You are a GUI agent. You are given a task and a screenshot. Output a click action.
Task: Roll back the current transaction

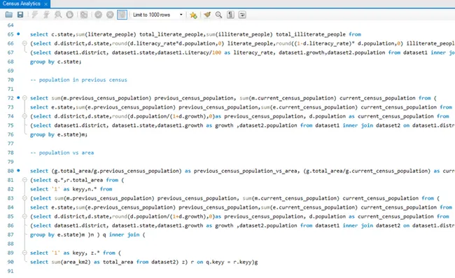pos(110,15)
